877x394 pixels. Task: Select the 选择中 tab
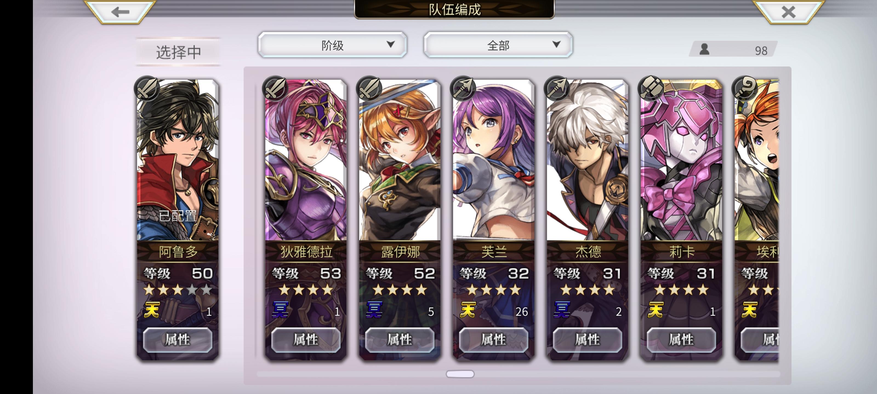(178, 52)
